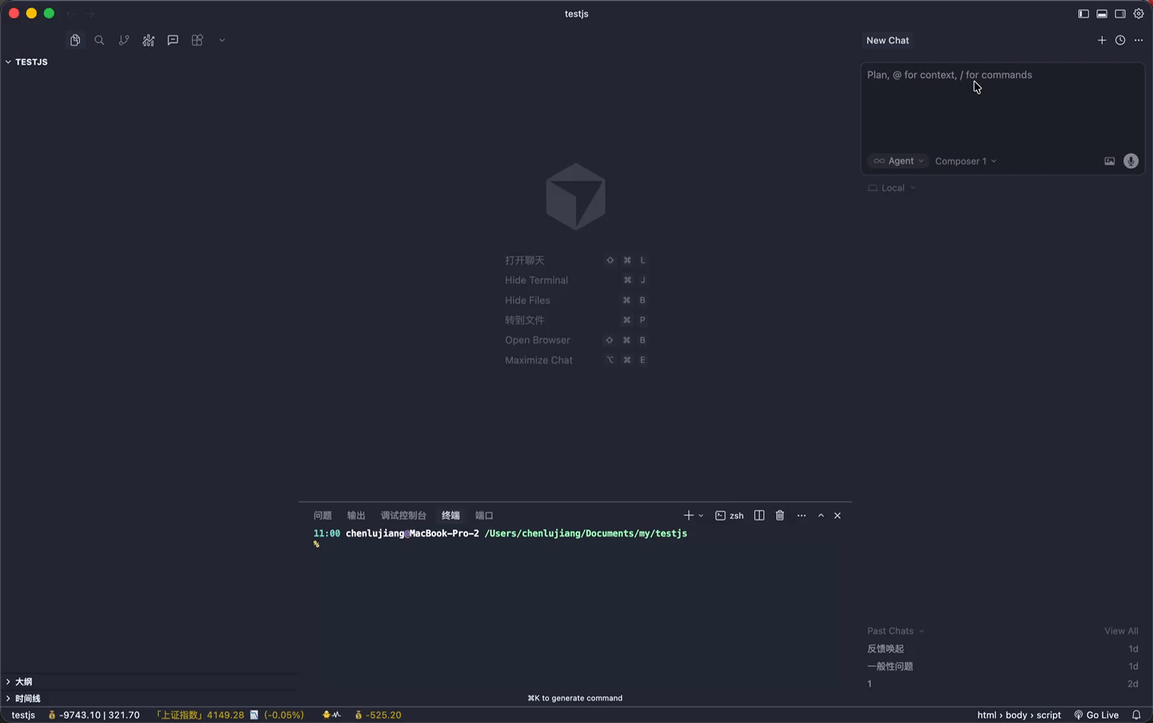Click the split terminal icon

point(759,516)
